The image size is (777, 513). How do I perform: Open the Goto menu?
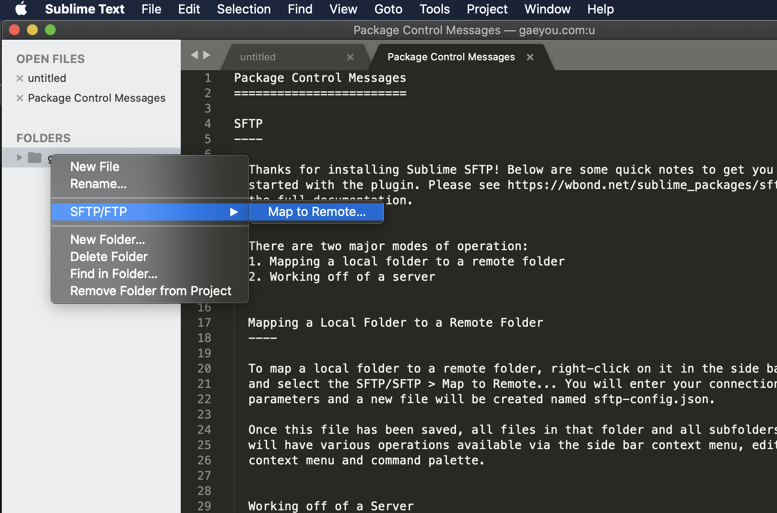click(388, 9)
